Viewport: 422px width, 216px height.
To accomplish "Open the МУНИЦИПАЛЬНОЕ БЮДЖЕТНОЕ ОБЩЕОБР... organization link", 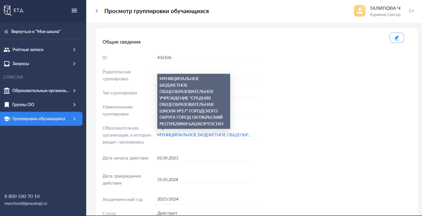I will (x=204, y=135).
